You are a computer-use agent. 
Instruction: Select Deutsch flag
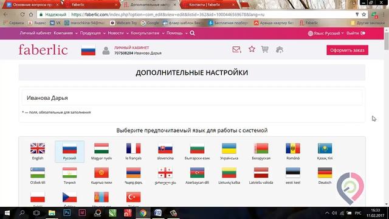(325, 173)
